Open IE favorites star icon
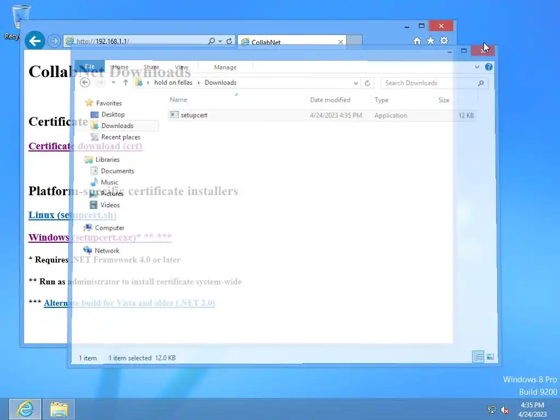560x420 pixels. pos(431,40)
